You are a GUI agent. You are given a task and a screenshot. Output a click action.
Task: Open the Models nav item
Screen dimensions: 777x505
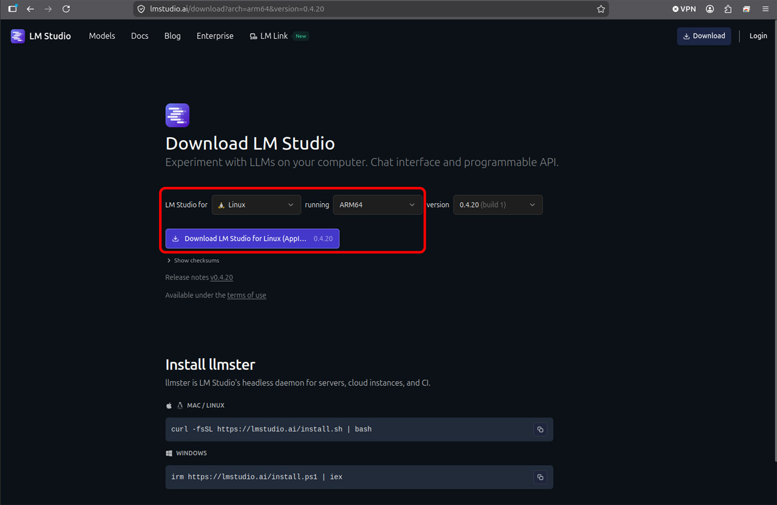coord(102,36)
